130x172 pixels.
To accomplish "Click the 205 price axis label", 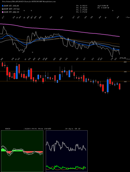I will coord(125,62).
